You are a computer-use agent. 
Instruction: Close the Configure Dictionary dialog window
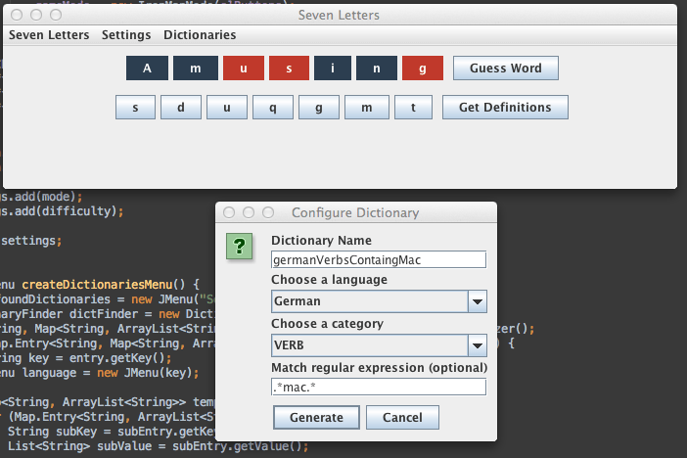click(229, 212)
